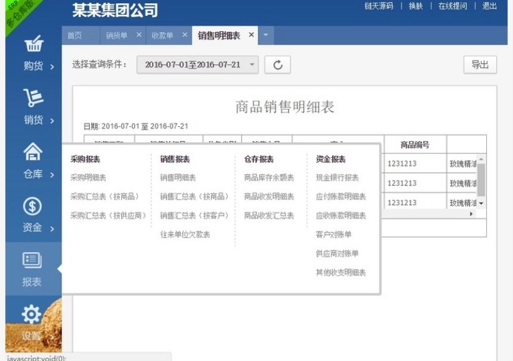Open the 链天源码 header link
The width and height of the screenshot is (513, 361).
coord(379,6)
